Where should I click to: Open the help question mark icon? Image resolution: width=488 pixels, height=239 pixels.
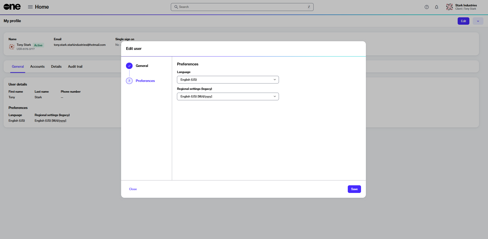click(427, 7)
